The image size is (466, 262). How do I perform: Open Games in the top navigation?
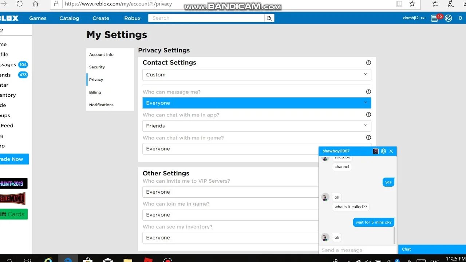coord(38,18)
